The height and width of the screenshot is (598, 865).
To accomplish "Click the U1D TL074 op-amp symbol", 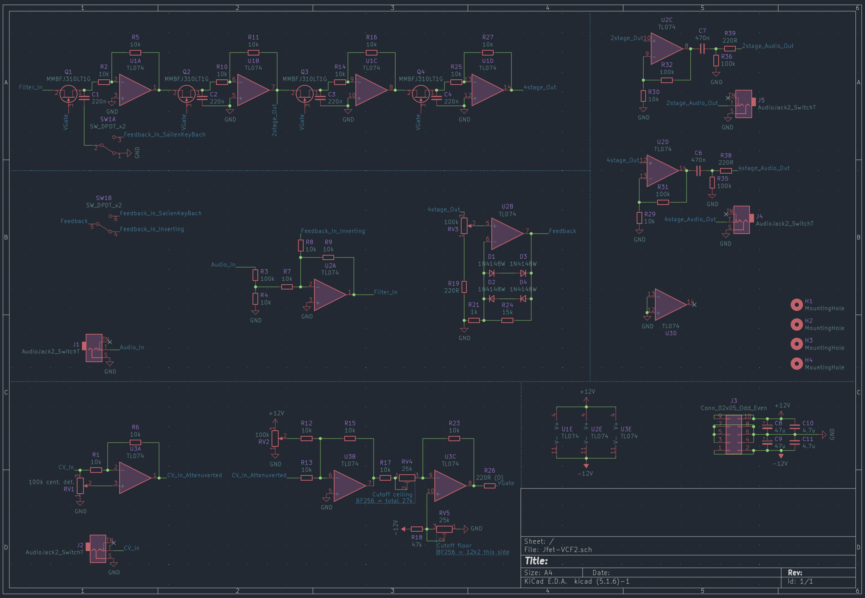I will [488, 90].
